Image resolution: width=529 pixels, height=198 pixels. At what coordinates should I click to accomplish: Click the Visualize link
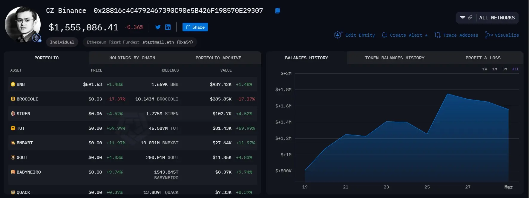pyautogui.click(x=507, y=35)
